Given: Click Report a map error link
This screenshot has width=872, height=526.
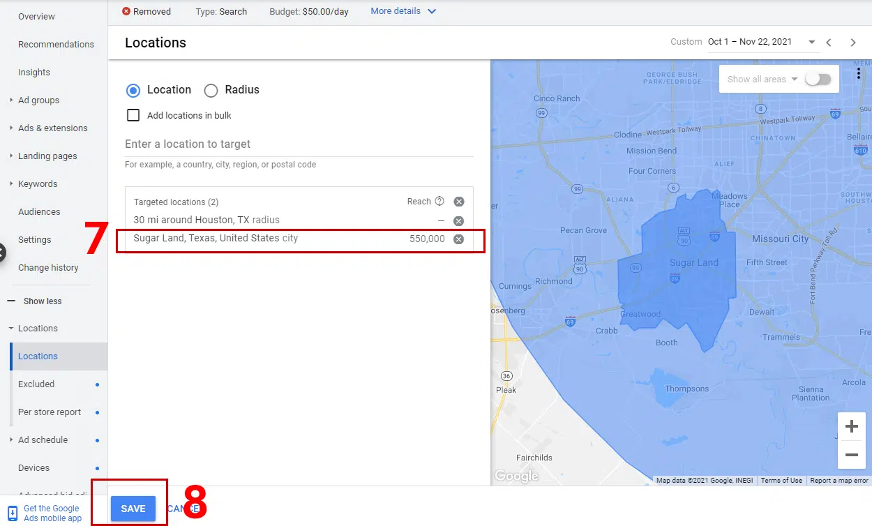Looking at the screenshot, I should point(839,480).
